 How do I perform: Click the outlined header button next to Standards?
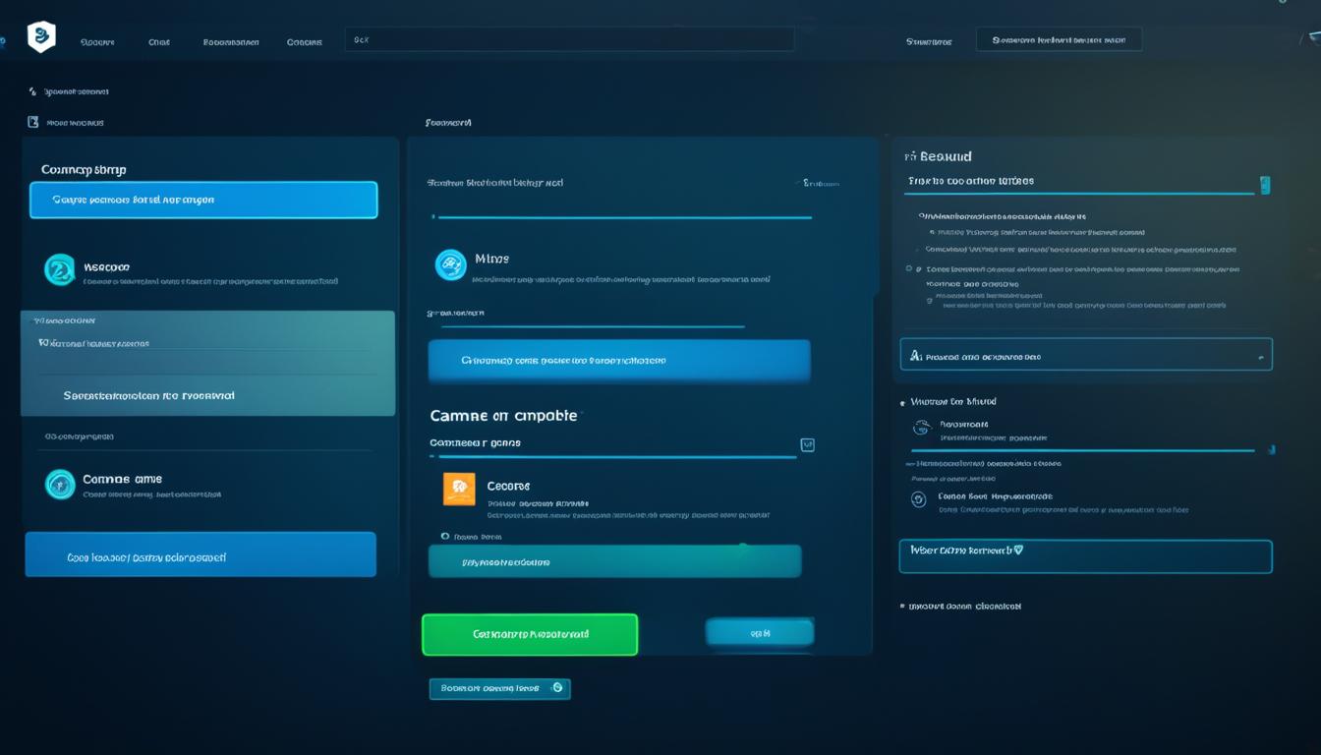click(1058, 38)
